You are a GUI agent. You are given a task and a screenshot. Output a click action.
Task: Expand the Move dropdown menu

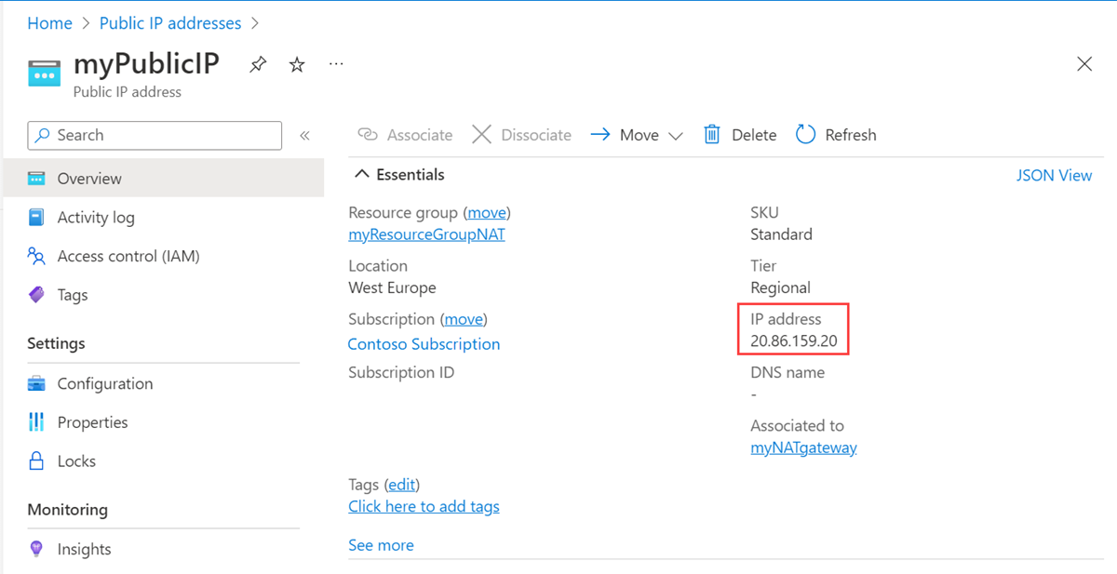676,136
